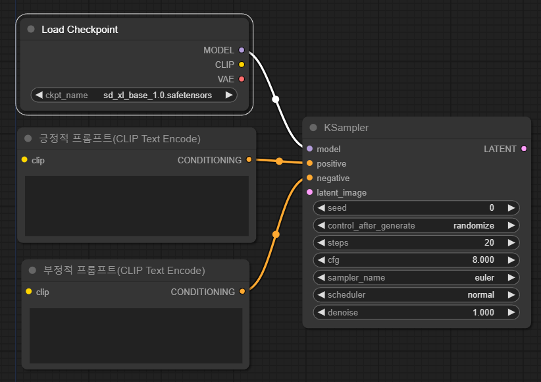Click the positive input socket on KSampler
Screen dimensions: 541x382
pyautogui.click(x=309, y=163)
